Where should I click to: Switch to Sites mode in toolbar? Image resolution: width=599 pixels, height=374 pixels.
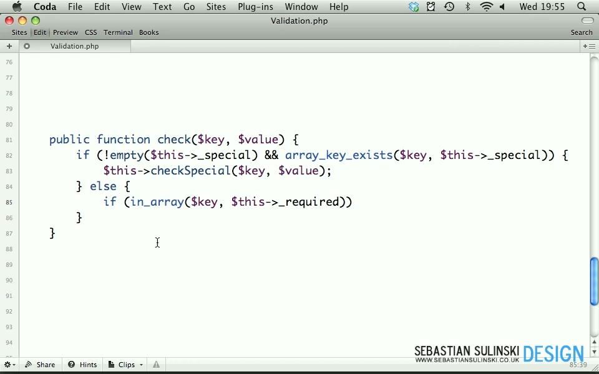pyautogui.click(x=19, y=32)
